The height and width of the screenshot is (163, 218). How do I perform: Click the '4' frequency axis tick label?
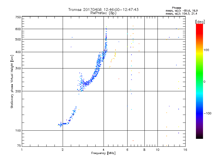click(104, 150)
